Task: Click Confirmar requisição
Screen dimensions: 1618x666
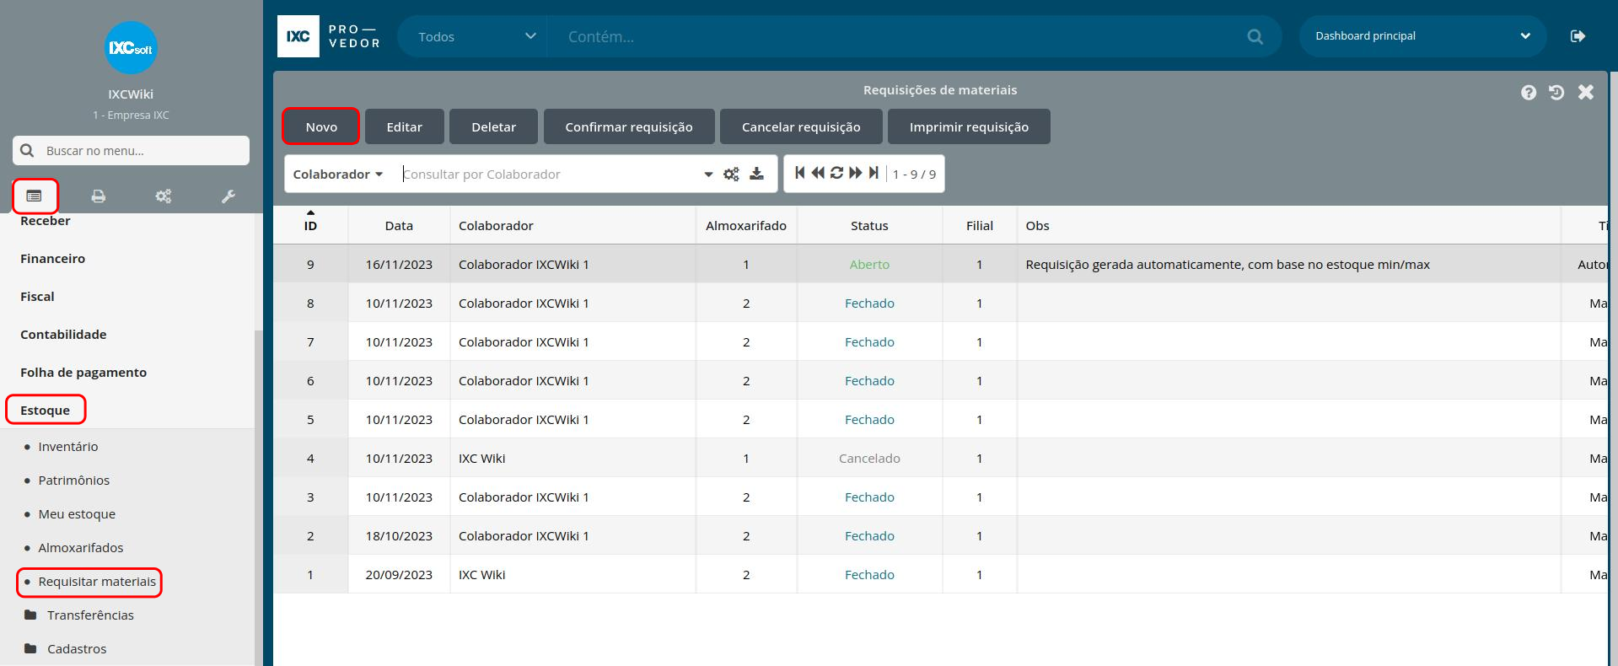Action: click(x=629, y=126)
